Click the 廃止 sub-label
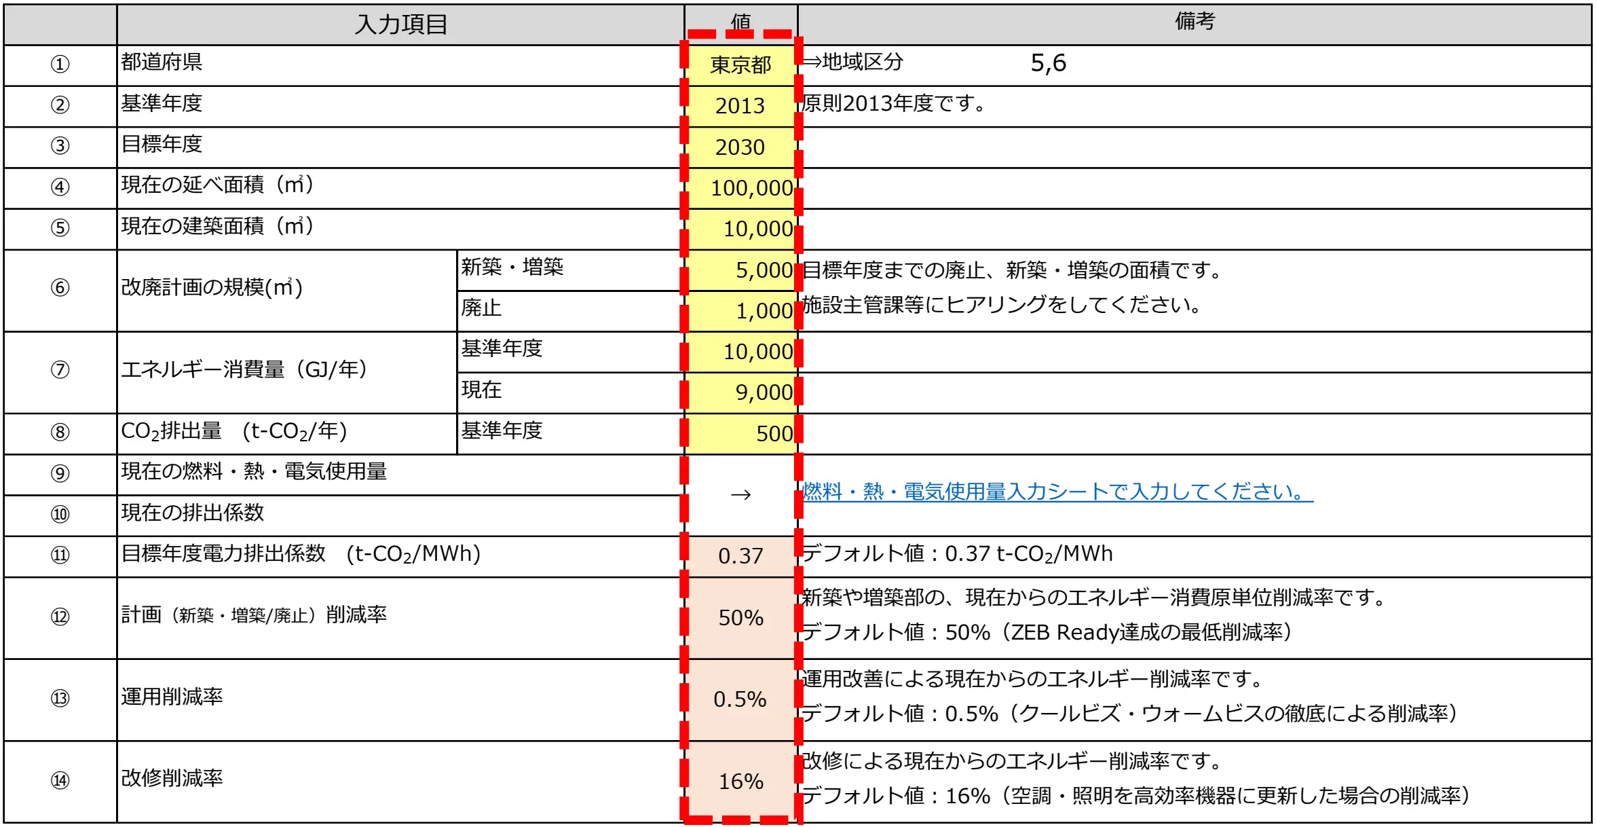Viewport: 1597px width, 827px height. 481,308
